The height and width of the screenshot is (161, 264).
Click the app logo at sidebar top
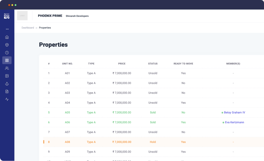7,16
